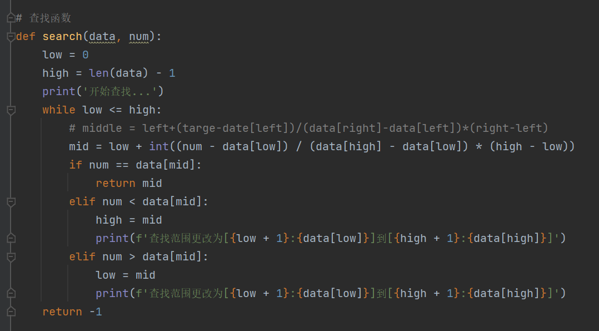
Task: Click fold-end marker beside return -1
Action: pos(11,312)
